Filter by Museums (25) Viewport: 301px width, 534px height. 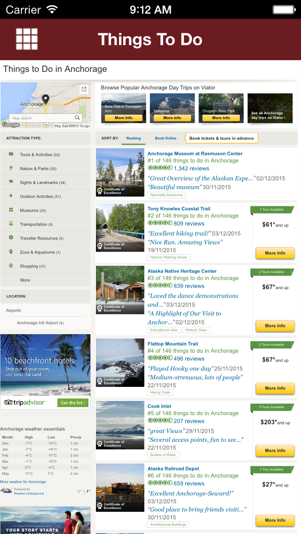[x=33, y=211]
